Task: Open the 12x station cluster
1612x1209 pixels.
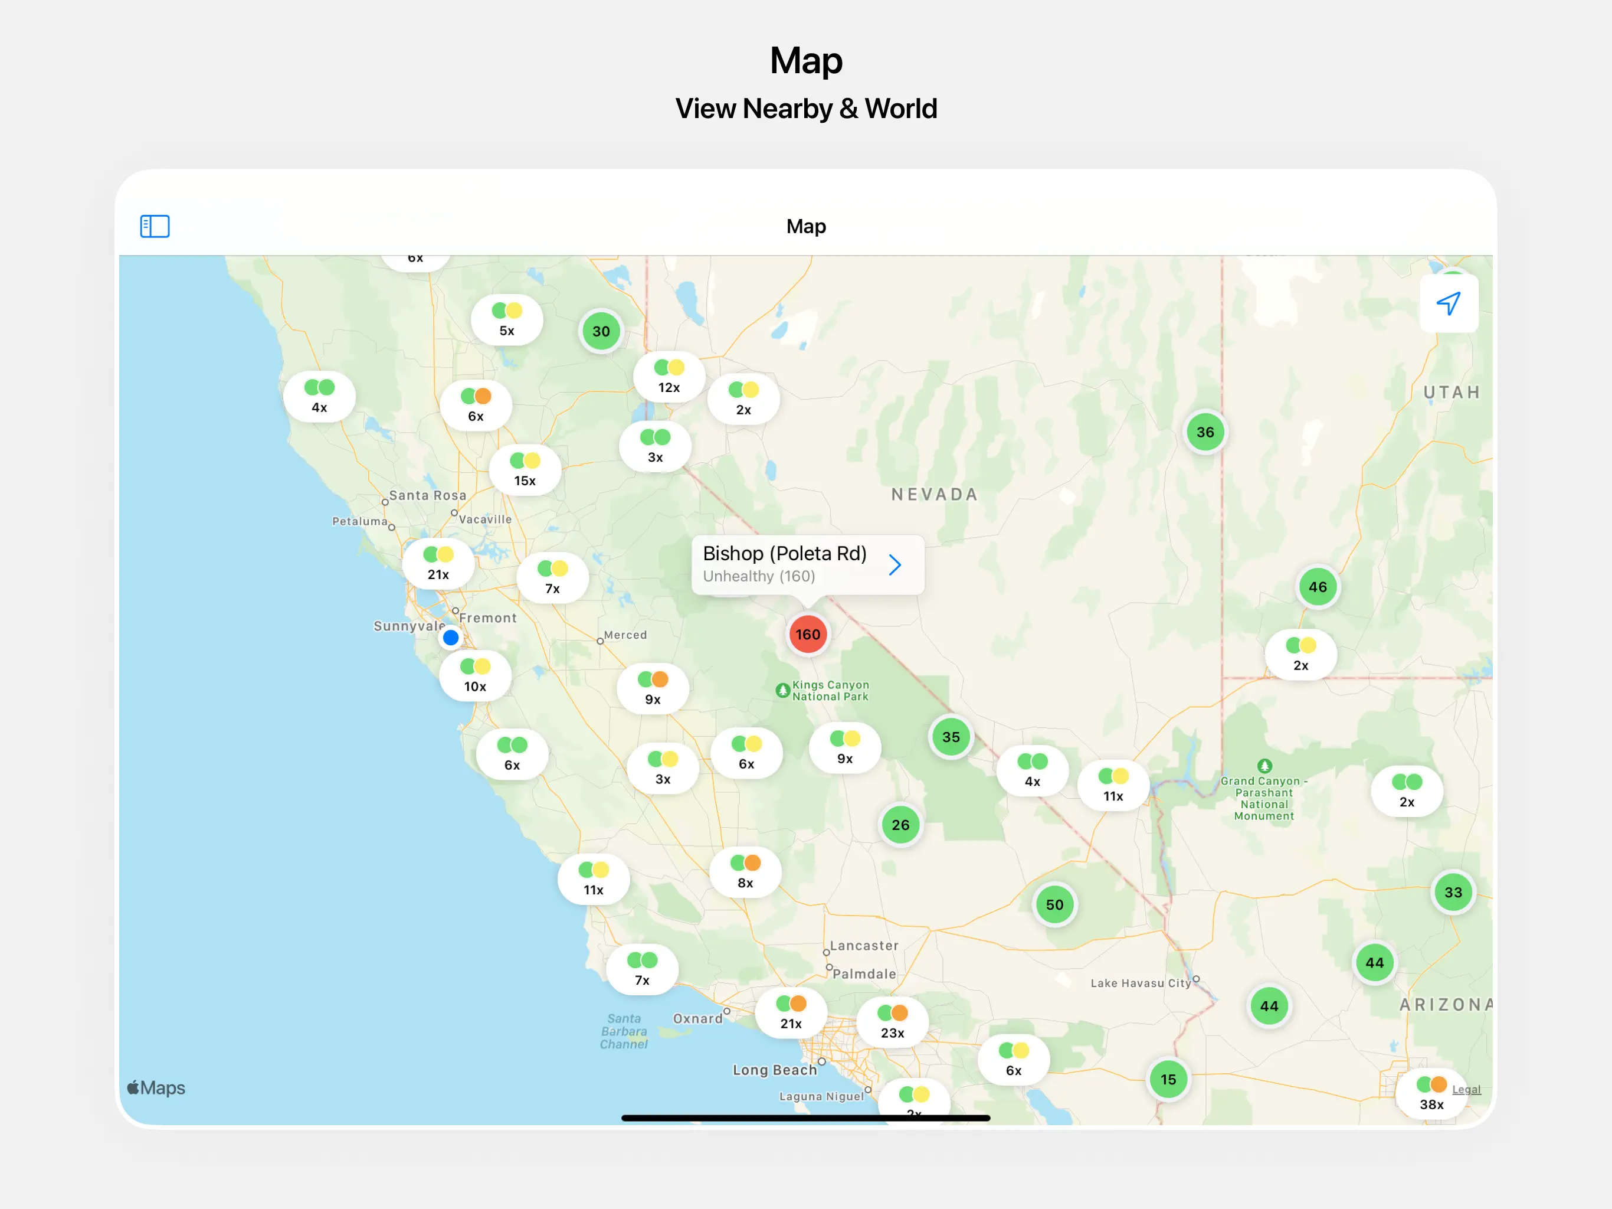Action: click(669, 377)
